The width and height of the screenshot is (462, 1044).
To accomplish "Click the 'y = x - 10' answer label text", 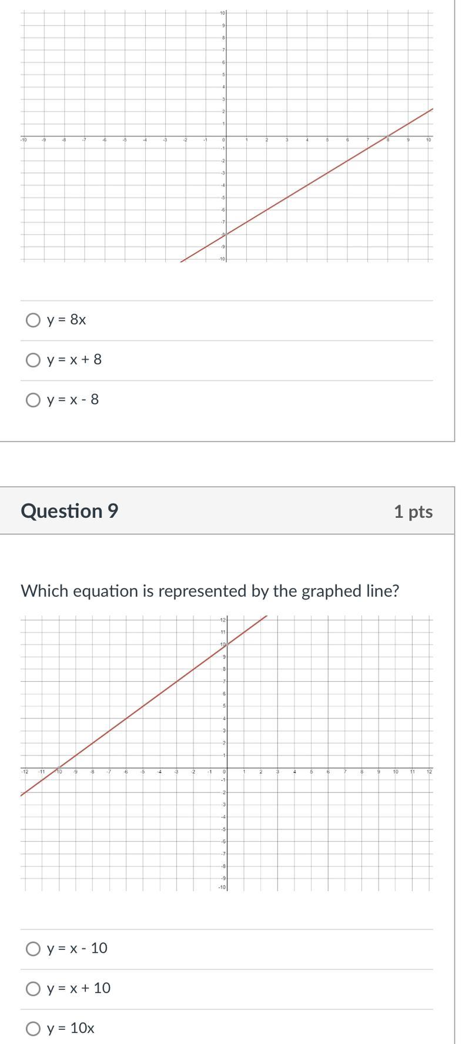I will coord(77,948).
